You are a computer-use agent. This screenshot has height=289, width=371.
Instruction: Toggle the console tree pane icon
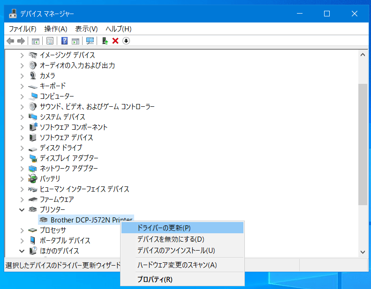pos(36,41)
